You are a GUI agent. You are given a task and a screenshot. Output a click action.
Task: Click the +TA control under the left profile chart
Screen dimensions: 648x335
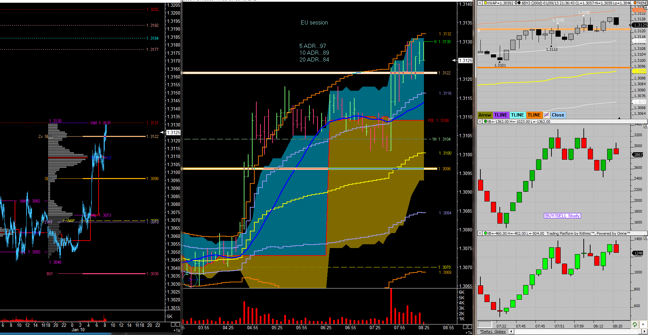[x=177, y=330]
